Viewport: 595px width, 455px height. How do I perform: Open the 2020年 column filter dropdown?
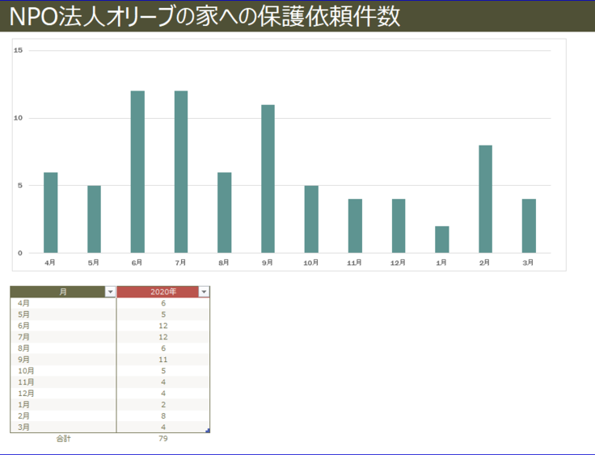pyautogui.click(x=204, y=292)
